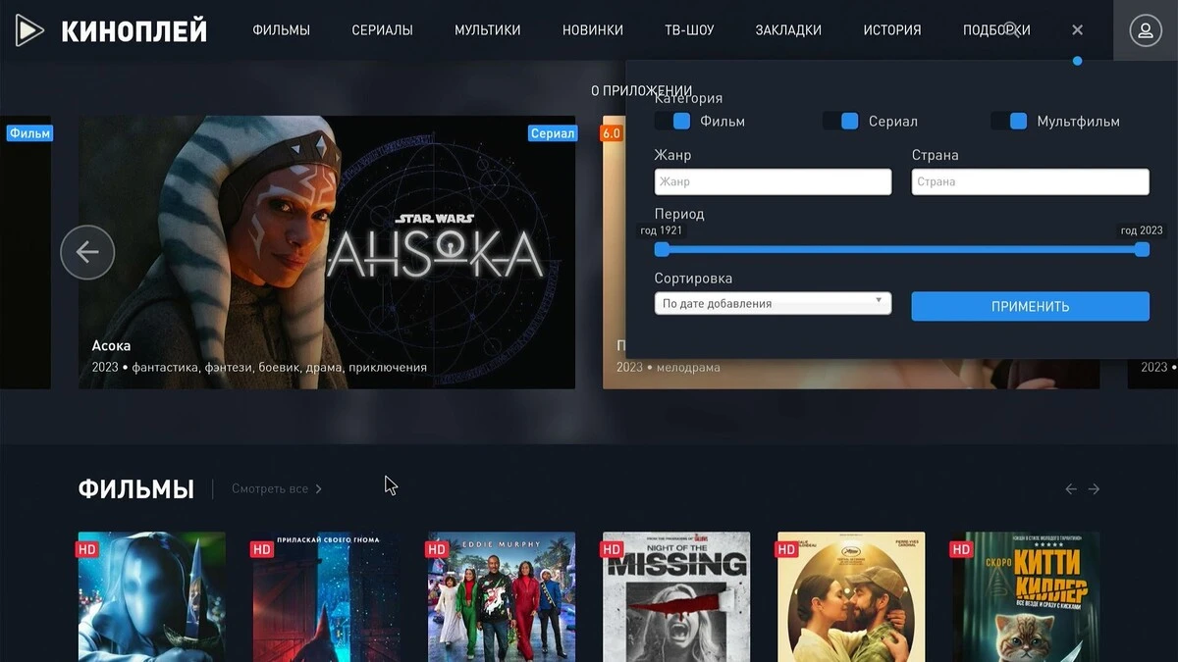
Task: Click the Асока genre line text
Action: click(259, 368)
